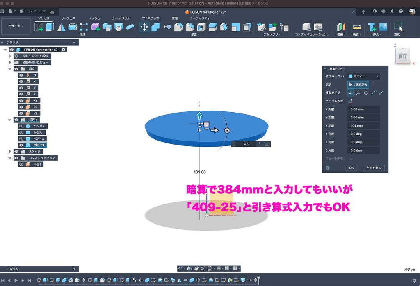This screenshot has height=286, width=420.
Task: Show the hidden ペン立て body
Action: [x=21, y=126]
